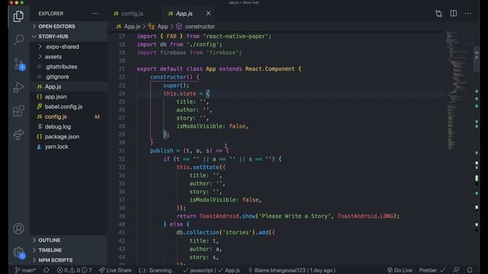
Task: Click the Scanning status item
Action: click(x=156, y=270)
